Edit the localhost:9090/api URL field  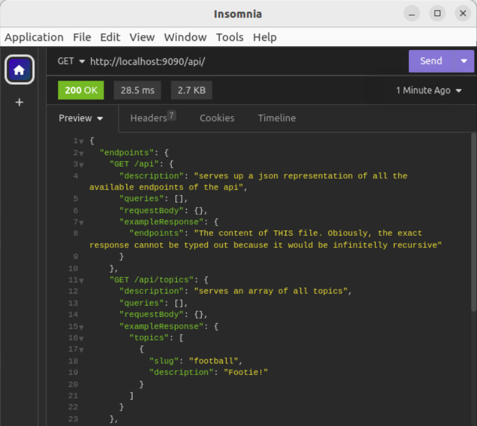148,61
